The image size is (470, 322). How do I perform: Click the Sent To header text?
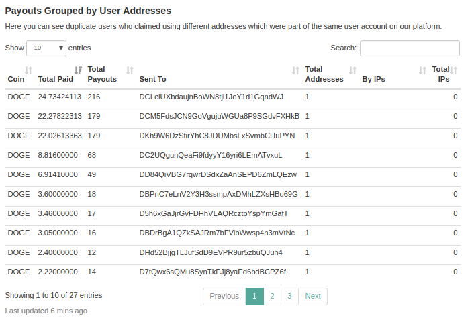click(152, 79)
